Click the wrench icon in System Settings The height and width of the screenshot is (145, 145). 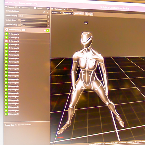coord(44,12)
